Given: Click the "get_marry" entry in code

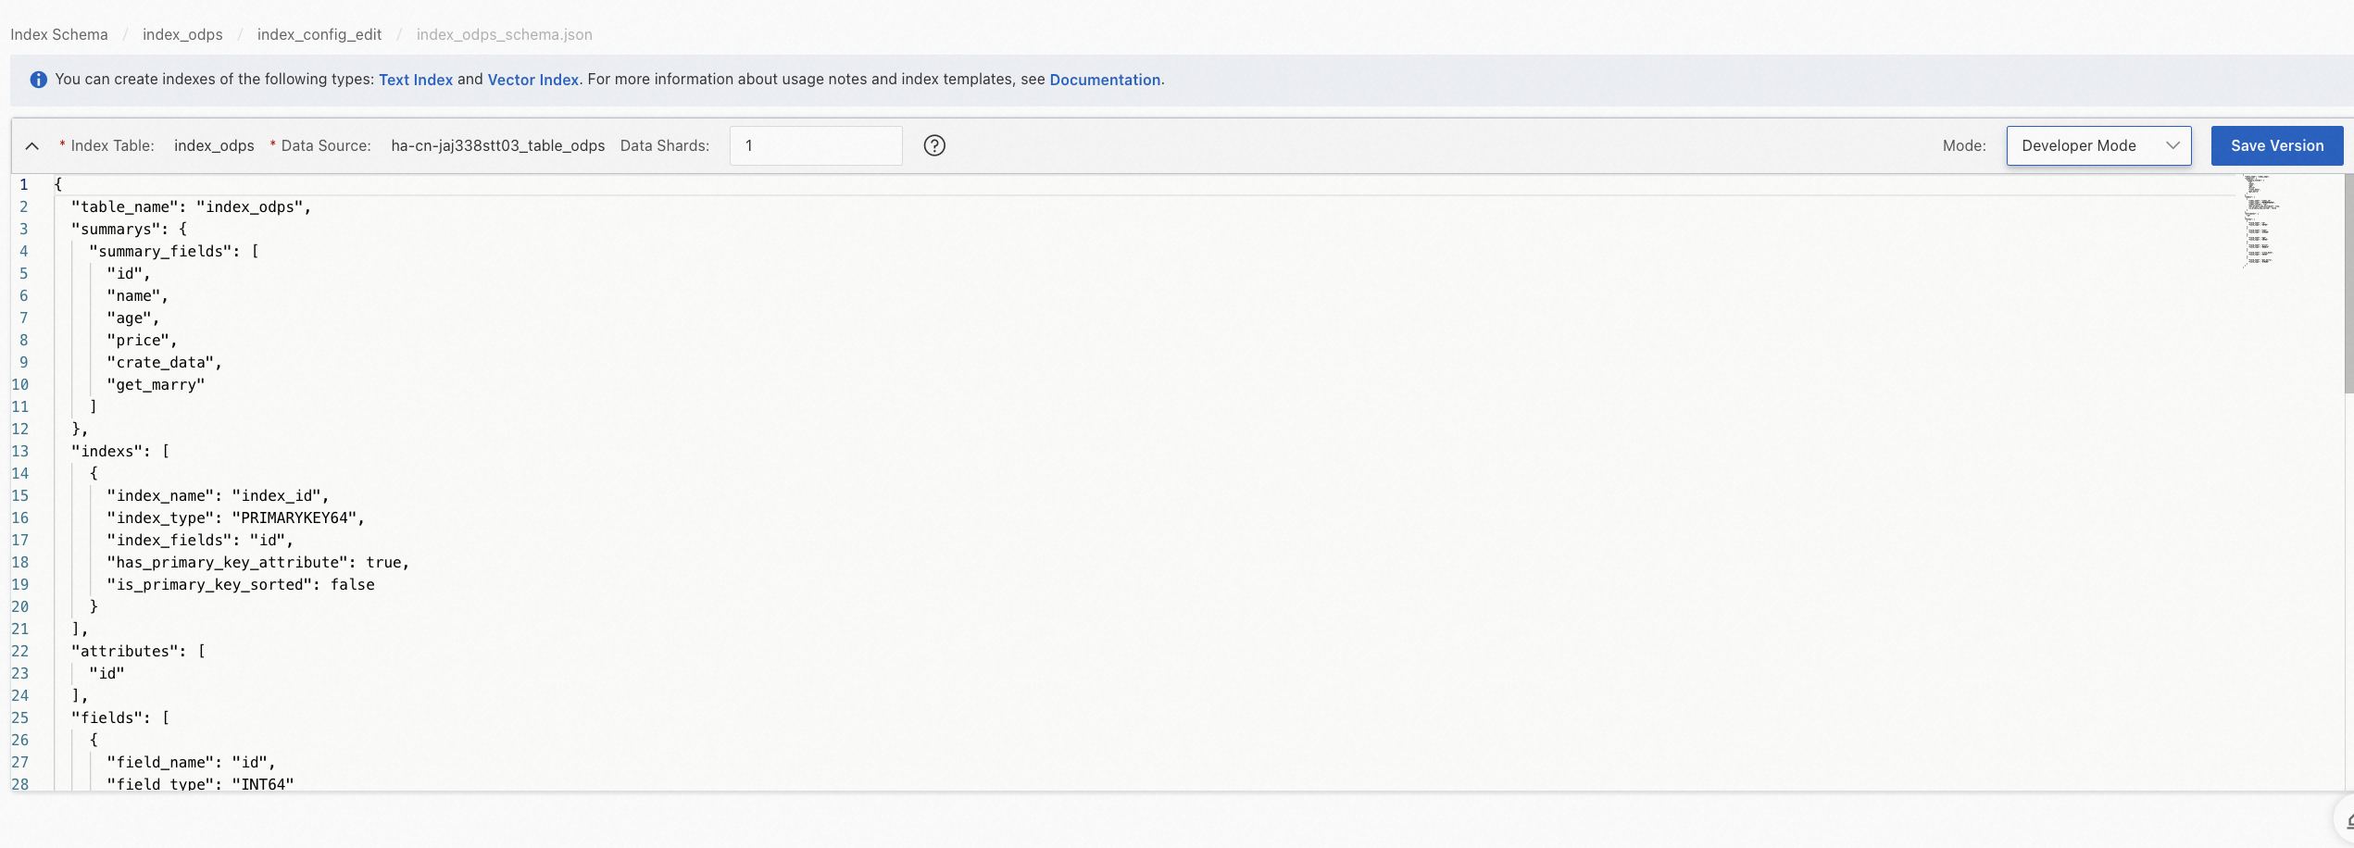Looking at the screenshot, I should click(x=156, y=384).
